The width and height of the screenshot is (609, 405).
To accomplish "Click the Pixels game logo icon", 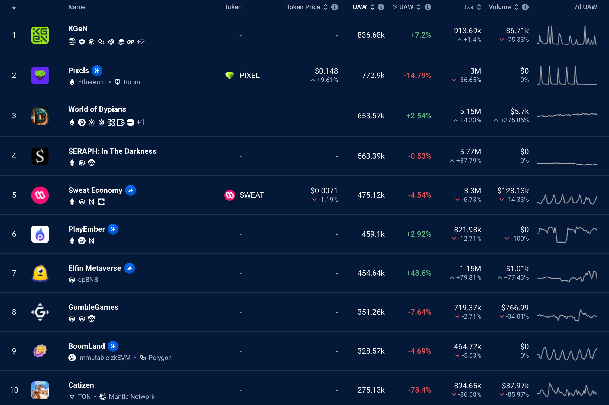I will 40,75.
